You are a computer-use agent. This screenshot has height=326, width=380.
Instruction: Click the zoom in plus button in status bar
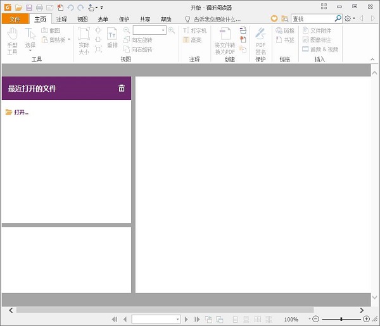click(x=367, y=319)
